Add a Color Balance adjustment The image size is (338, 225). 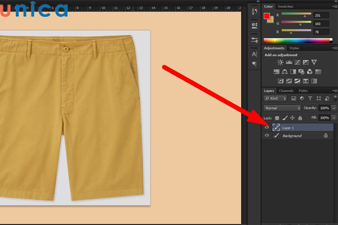285,72
